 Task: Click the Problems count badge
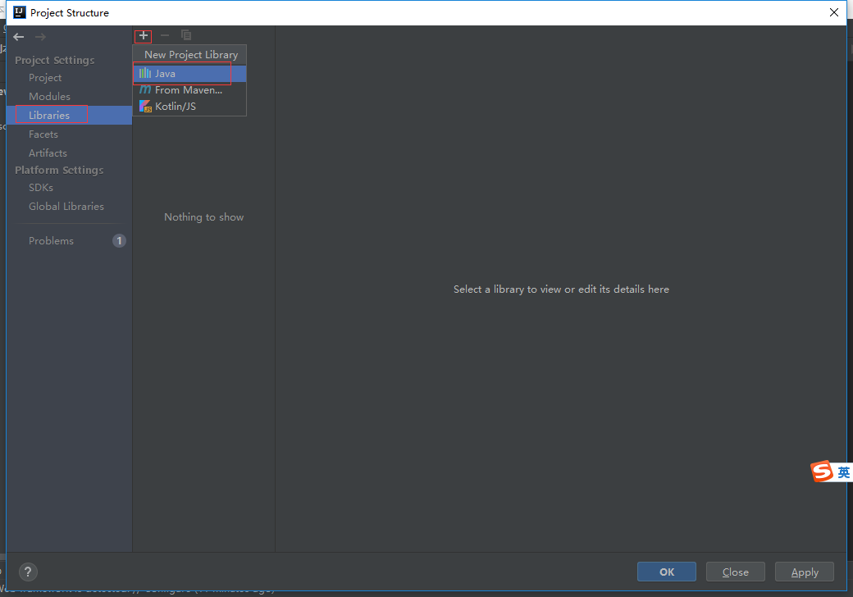tap(119, 240)
